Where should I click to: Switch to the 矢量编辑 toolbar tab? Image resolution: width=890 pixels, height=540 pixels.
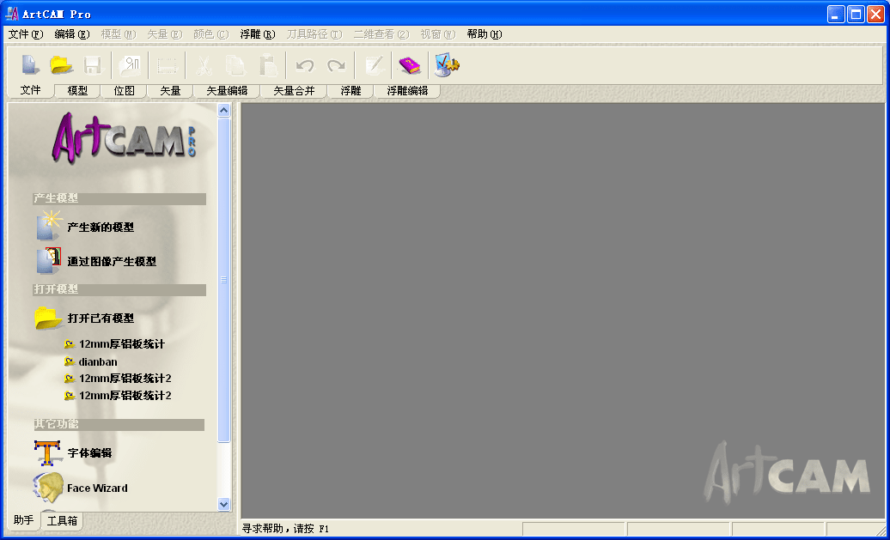coord(227,91)
